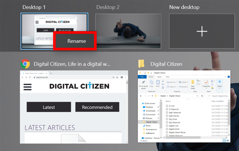Viewport: 239px width, 151px height.
Task: Click the Explorer horizontal scrollbar
Action: (183, 137)
